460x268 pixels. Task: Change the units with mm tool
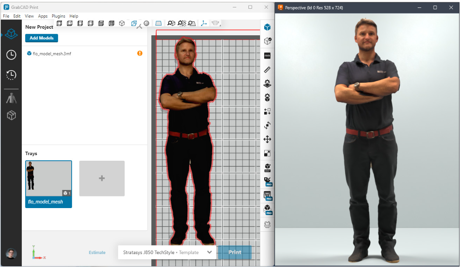coord(267,56)
